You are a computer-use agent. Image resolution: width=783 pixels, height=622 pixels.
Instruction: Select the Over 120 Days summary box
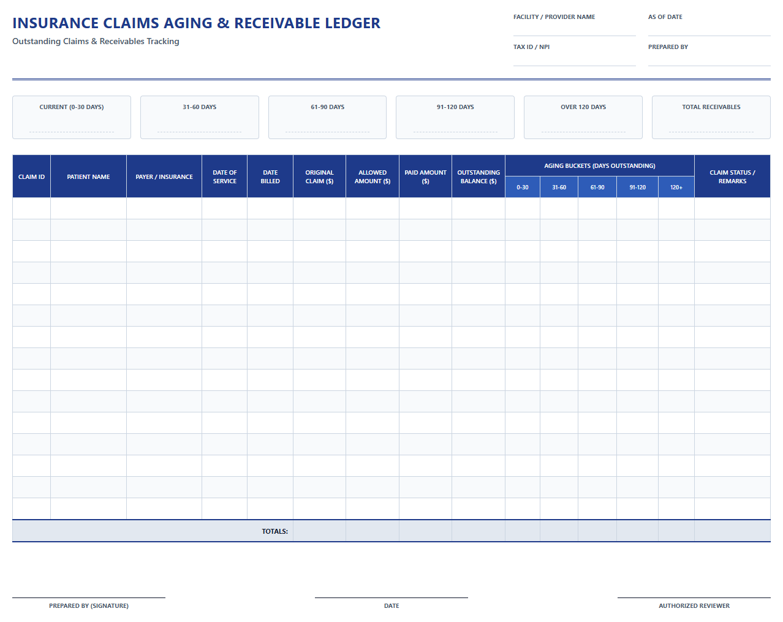click(x=583, y=117)
